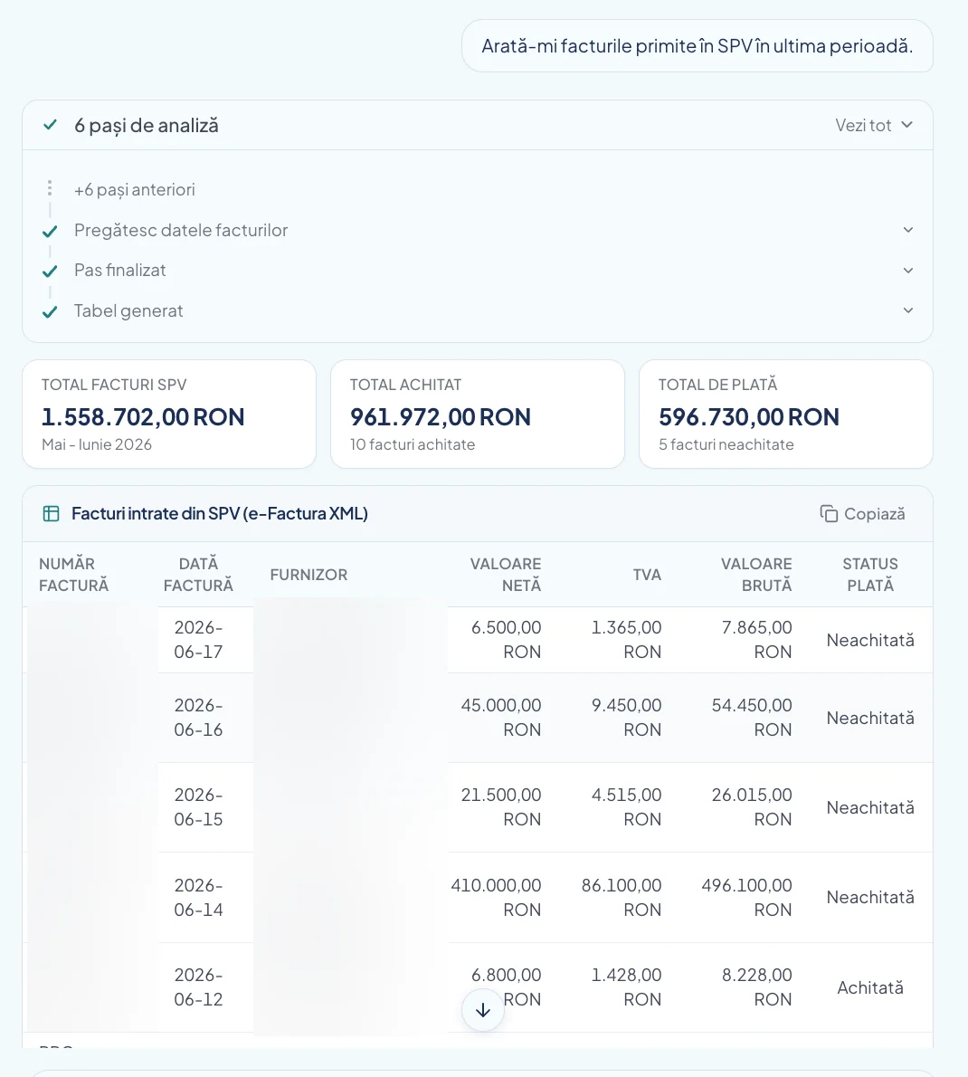Click the Achitată status in the 2026-06-12 row

pos(870,987)
